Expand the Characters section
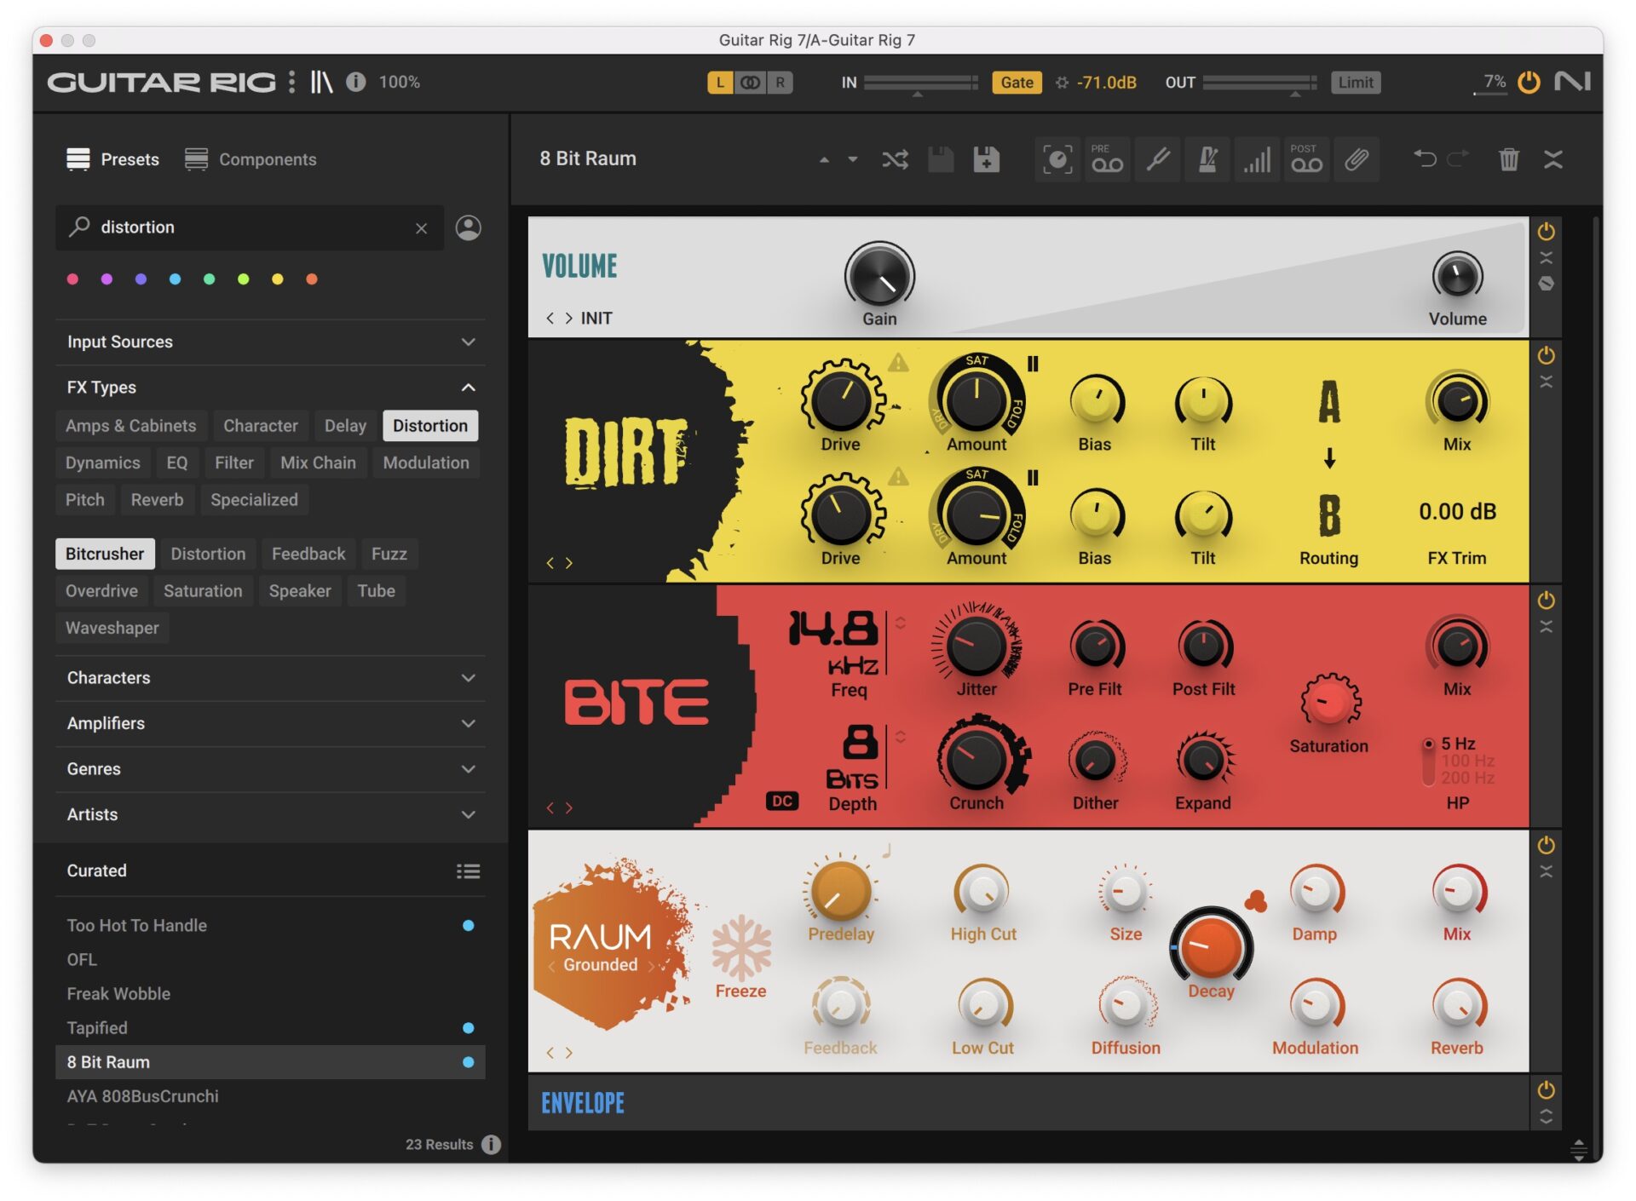The width and height of the screenshot is (1636, 1201). pos(270,678)
